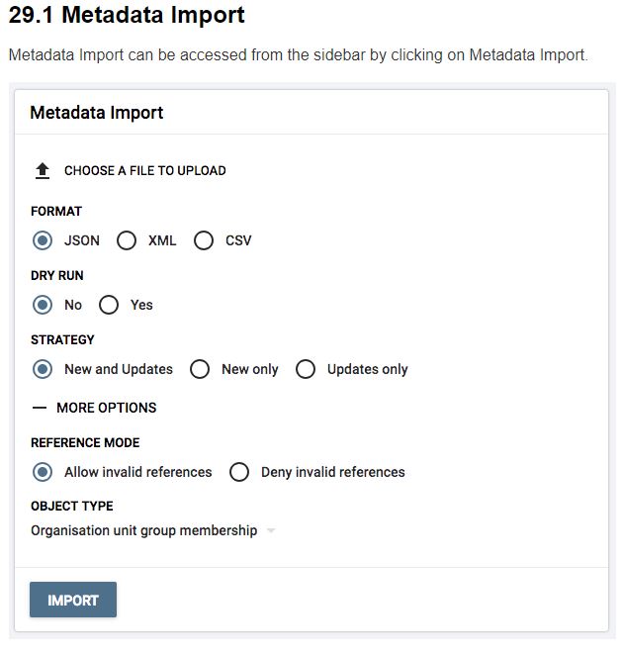Click the Object Type dropdown arrow

[x=271, y=531]
